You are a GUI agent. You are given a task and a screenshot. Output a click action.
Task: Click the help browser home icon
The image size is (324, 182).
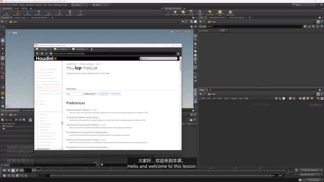(x=178, y=54)
